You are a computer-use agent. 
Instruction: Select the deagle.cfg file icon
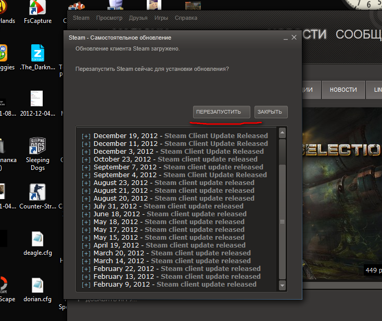pos(37,240)
